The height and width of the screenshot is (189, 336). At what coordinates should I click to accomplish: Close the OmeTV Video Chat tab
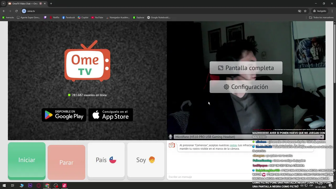(x=45, y=4)
